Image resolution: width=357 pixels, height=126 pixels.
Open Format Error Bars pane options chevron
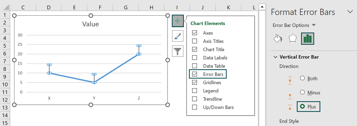[350, 11]
